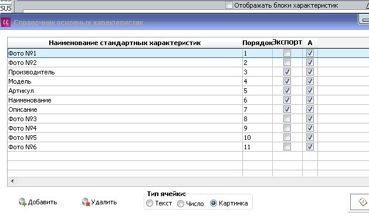
Task: Uncheck column A checkbox for Фото №3
Action: (310, 119)
